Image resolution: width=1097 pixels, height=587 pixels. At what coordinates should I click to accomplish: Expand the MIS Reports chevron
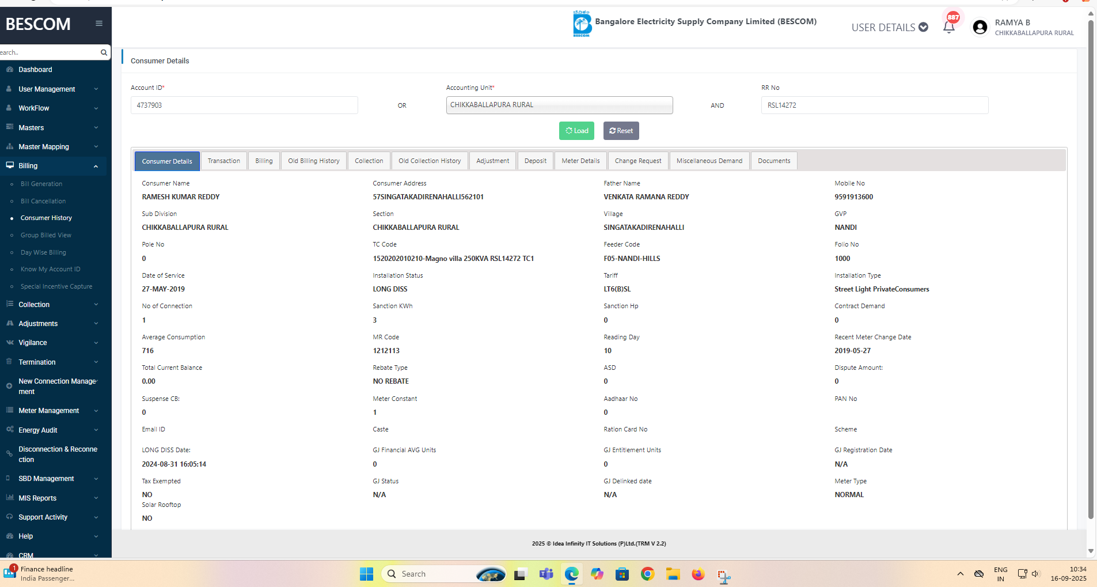click(96, 498)
